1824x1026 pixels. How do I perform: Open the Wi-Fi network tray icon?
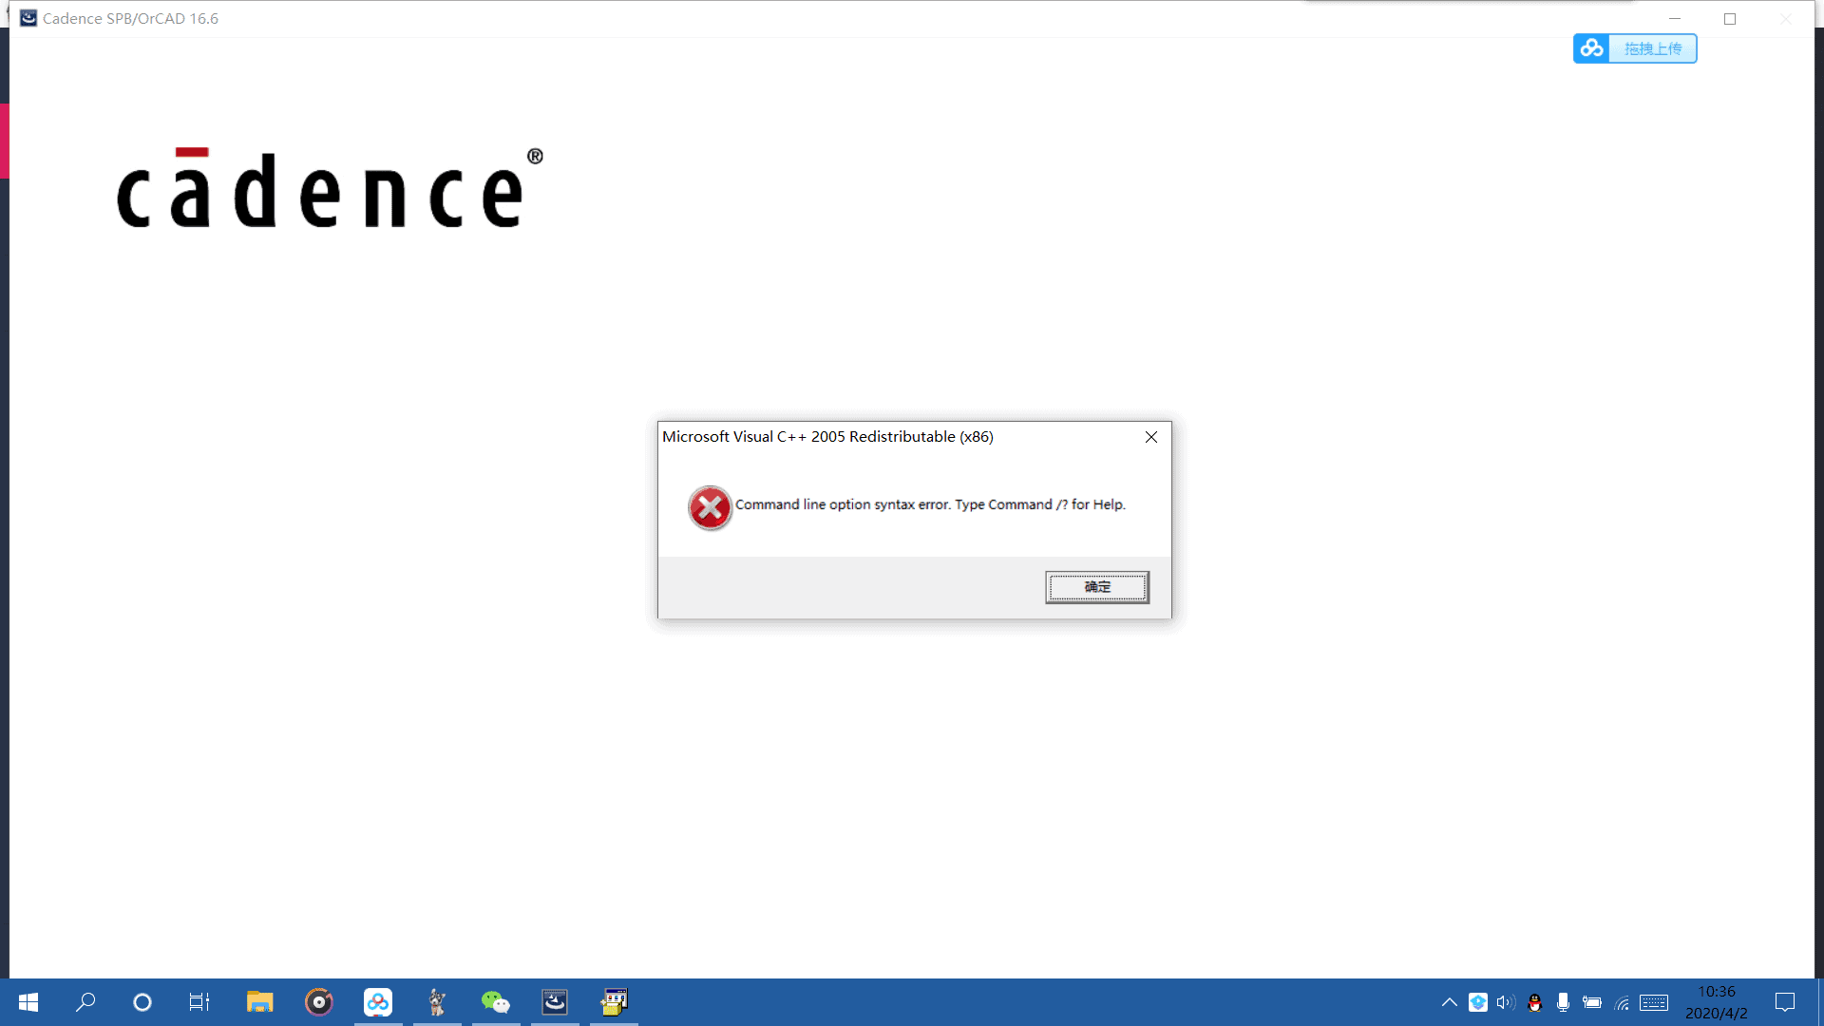point(1623,1002)
